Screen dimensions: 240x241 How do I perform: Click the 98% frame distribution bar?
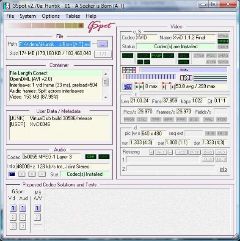pyautogui.click(x=183, y=70)
